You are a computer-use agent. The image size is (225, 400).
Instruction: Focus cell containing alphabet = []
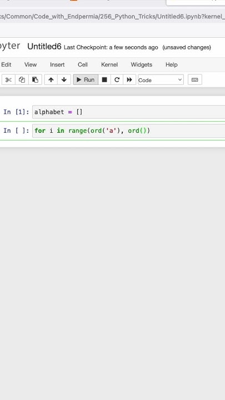[128, 112]
